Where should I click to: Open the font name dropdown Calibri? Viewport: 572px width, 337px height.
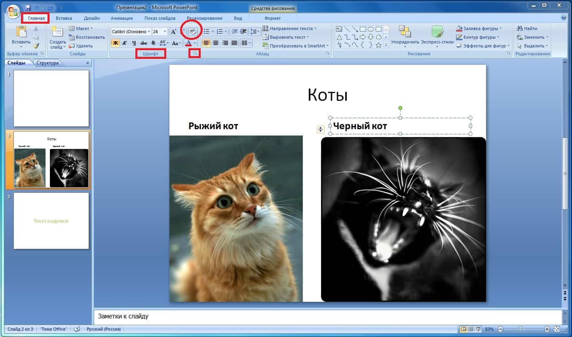[149, 32]
